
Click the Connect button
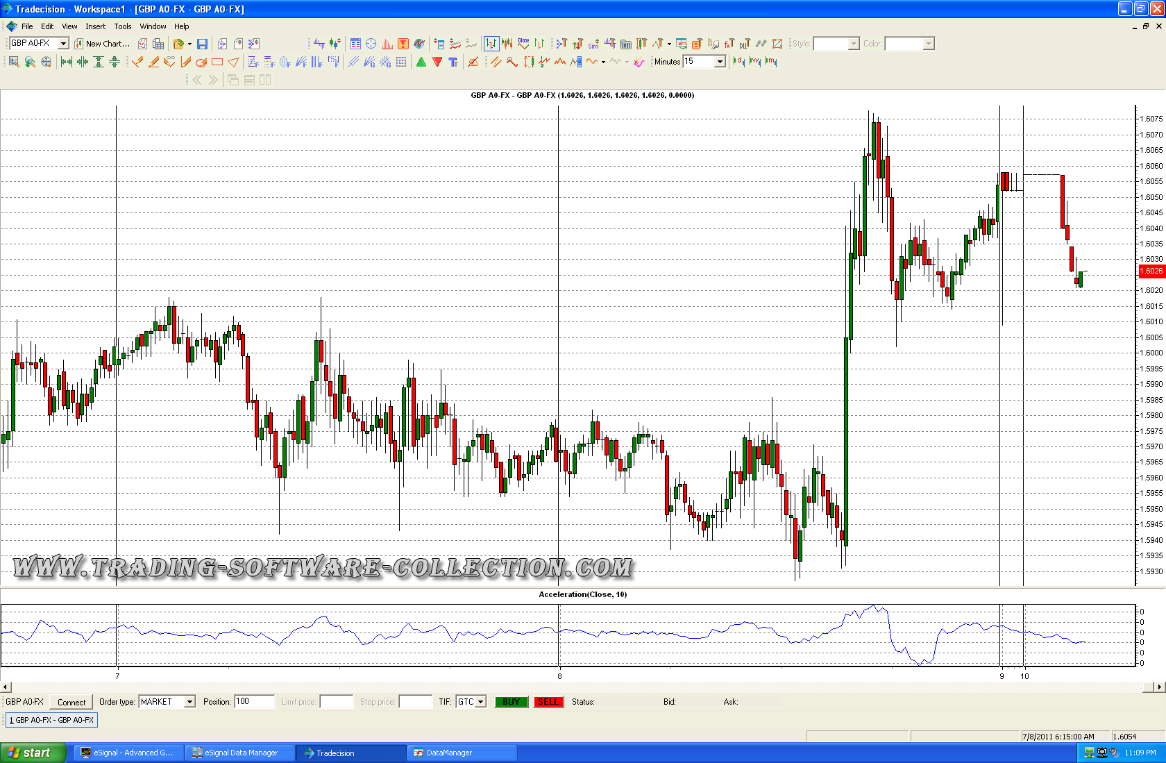[71, 702]
